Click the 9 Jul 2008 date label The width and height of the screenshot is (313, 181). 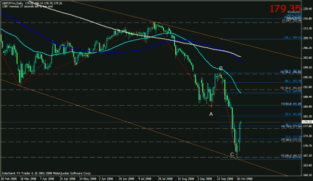pos(145,179)
